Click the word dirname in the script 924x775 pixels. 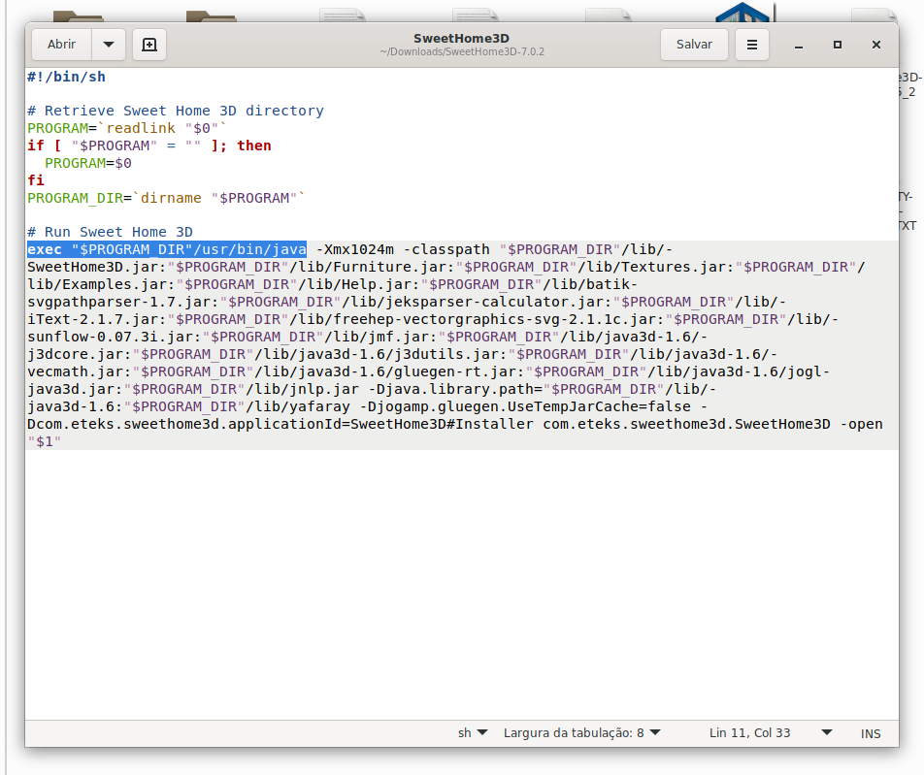coord(171,198)
